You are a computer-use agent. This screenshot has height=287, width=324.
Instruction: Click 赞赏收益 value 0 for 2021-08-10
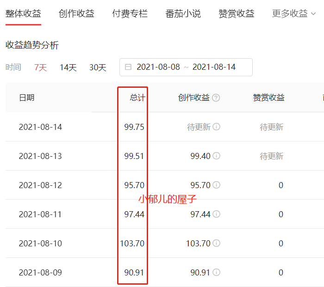point(281,243)
